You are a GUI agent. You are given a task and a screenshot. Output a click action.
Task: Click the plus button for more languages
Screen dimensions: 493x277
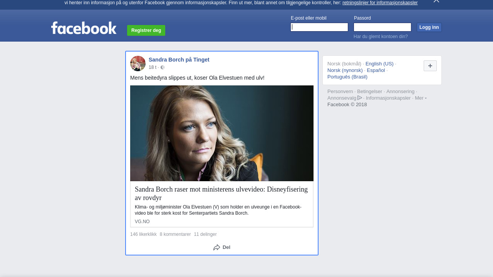430,66
